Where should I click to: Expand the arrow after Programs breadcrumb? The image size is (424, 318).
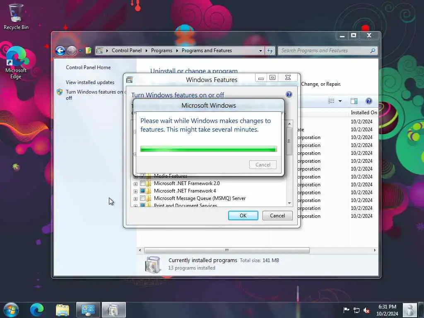click(x=177, y=51)
